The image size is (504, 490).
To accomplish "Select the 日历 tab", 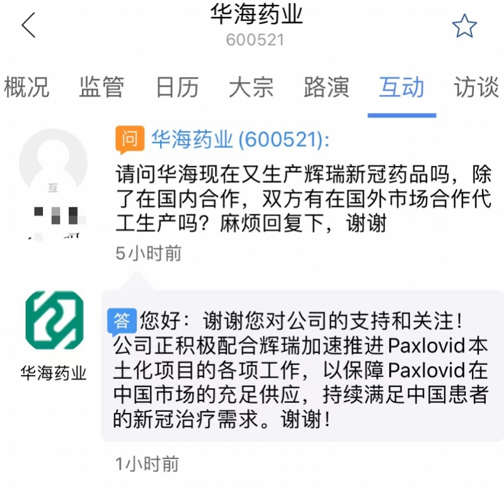I will [x=177, y=87].
